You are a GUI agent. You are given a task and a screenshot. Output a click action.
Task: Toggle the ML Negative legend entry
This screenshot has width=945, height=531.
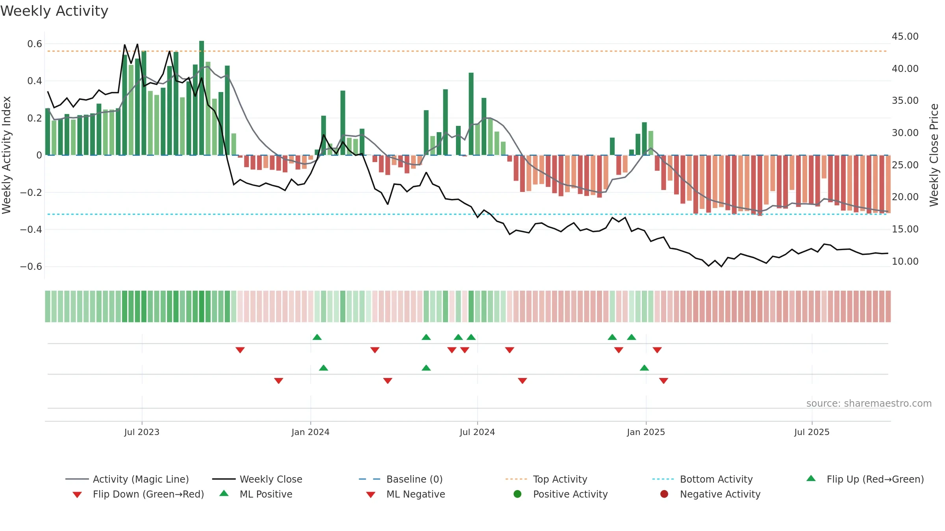coord(406,494)
